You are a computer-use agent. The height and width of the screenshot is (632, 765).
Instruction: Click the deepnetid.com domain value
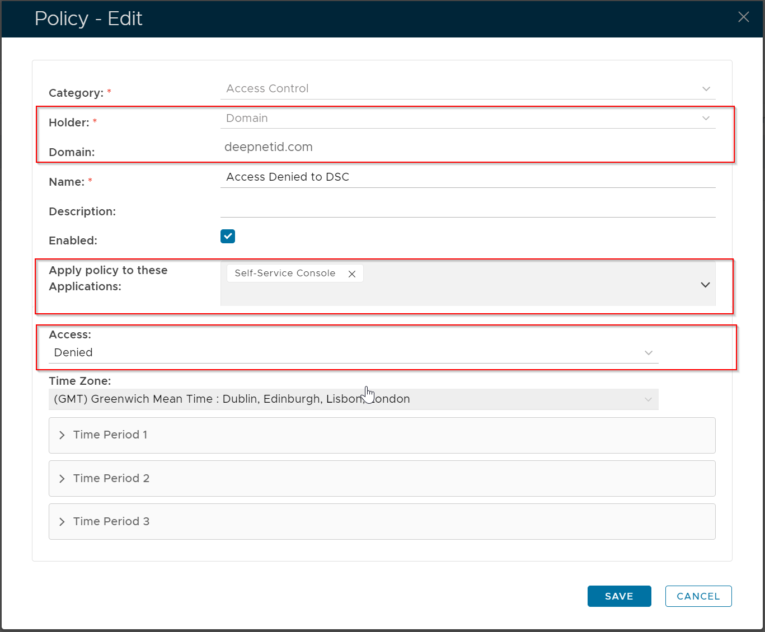(x=269, y=147)
